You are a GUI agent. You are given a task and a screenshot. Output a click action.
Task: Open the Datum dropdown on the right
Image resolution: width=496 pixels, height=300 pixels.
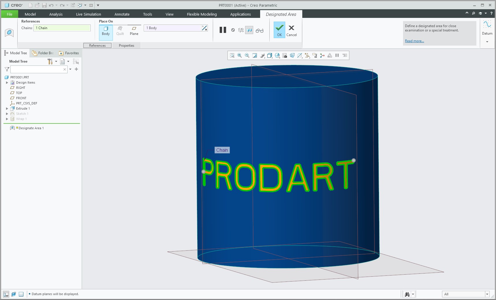[x=487, y=42]
